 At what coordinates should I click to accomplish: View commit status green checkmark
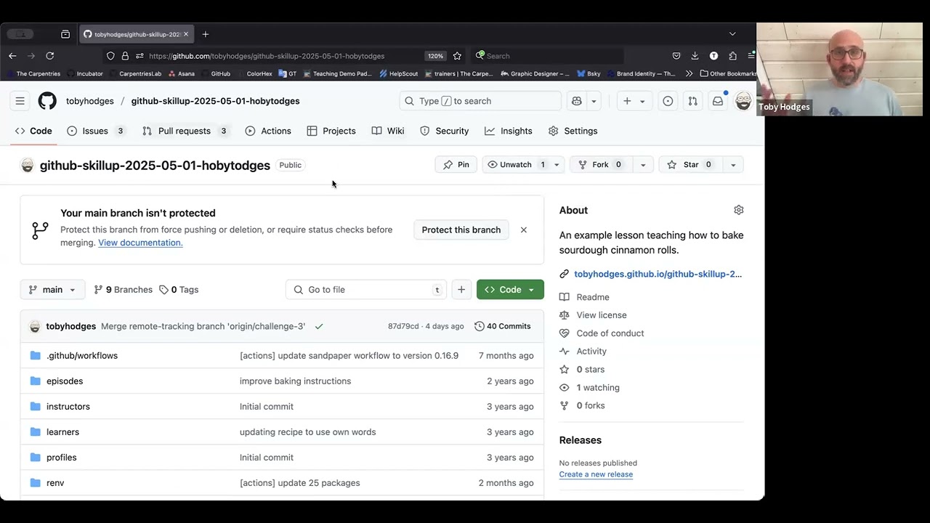coord(319,326)
